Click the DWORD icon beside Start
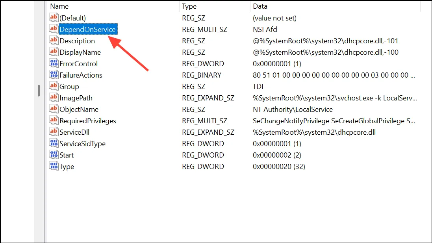 point(54,155)
